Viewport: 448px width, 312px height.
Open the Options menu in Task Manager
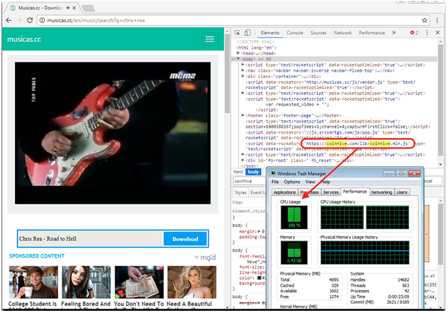pos(292,182)
